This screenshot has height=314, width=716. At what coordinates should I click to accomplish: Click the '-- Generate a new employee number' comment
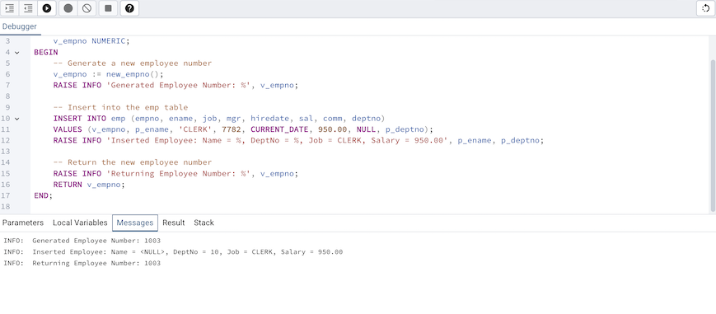pos(133,63)
